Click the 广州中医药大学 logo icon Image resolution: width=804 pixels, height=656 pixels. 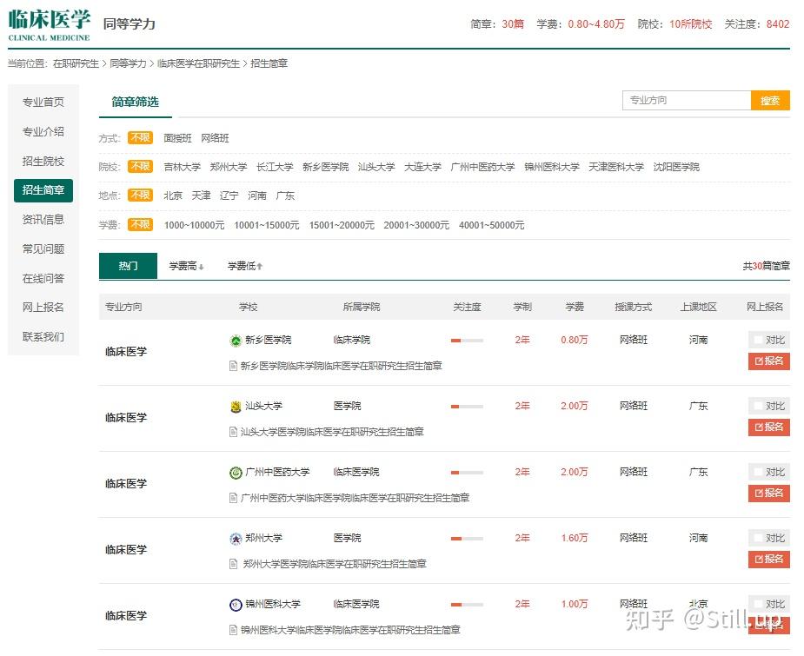(236, 473)
